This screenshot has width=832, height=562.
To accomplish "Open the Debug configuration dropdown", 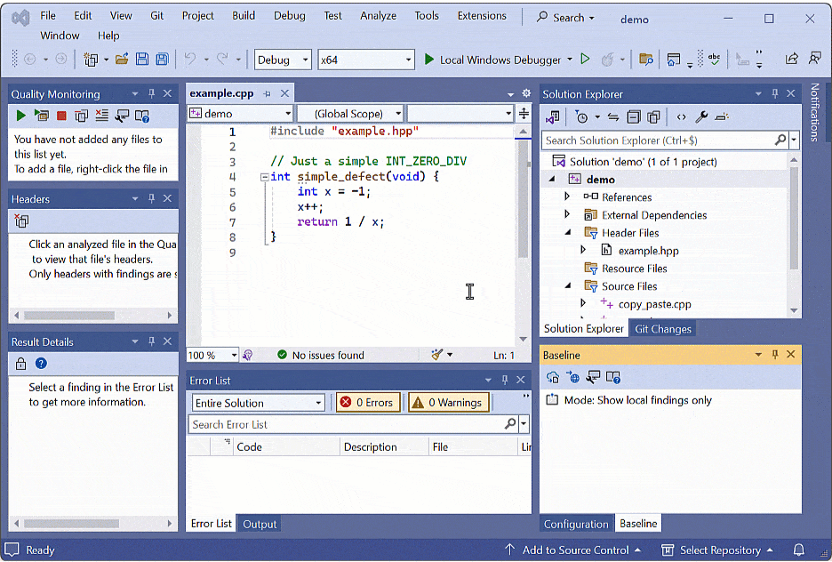I will tap(283, 60).
